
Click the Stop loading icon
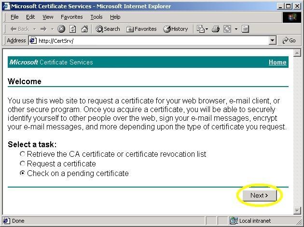tap(61, 29)
